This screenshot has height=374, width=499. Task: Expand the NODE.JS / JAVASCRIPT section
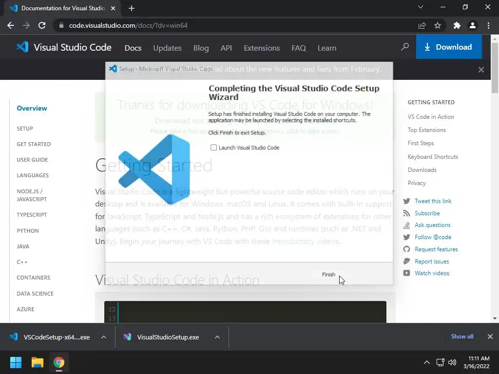pyautogui.click(x=32, y=195)
